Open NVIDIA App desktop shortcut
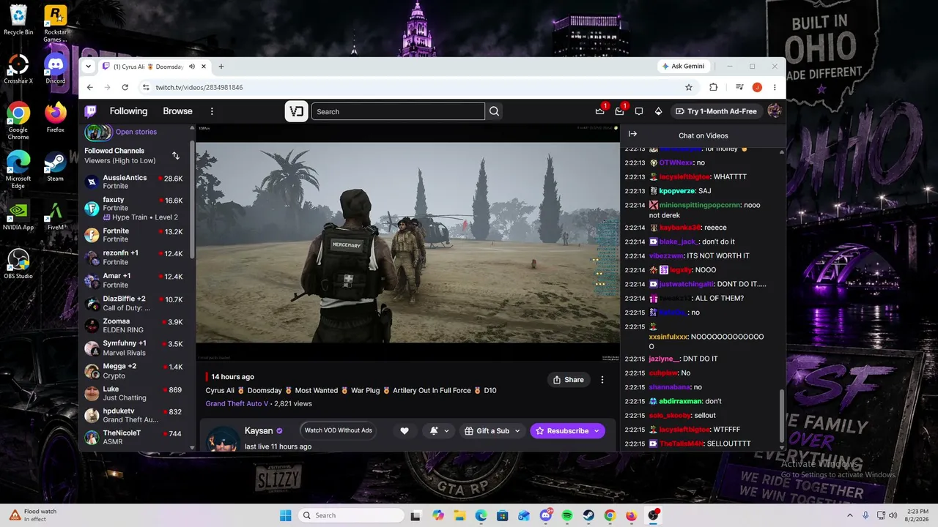This screenshot has width=938, height=527. point(18,216)
